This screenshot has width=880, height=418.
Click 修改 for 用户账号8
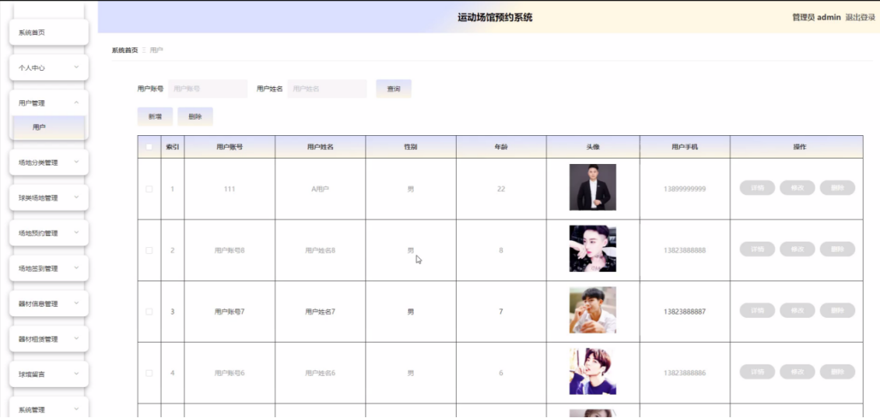pyautogui.click(x=797, y=249)
